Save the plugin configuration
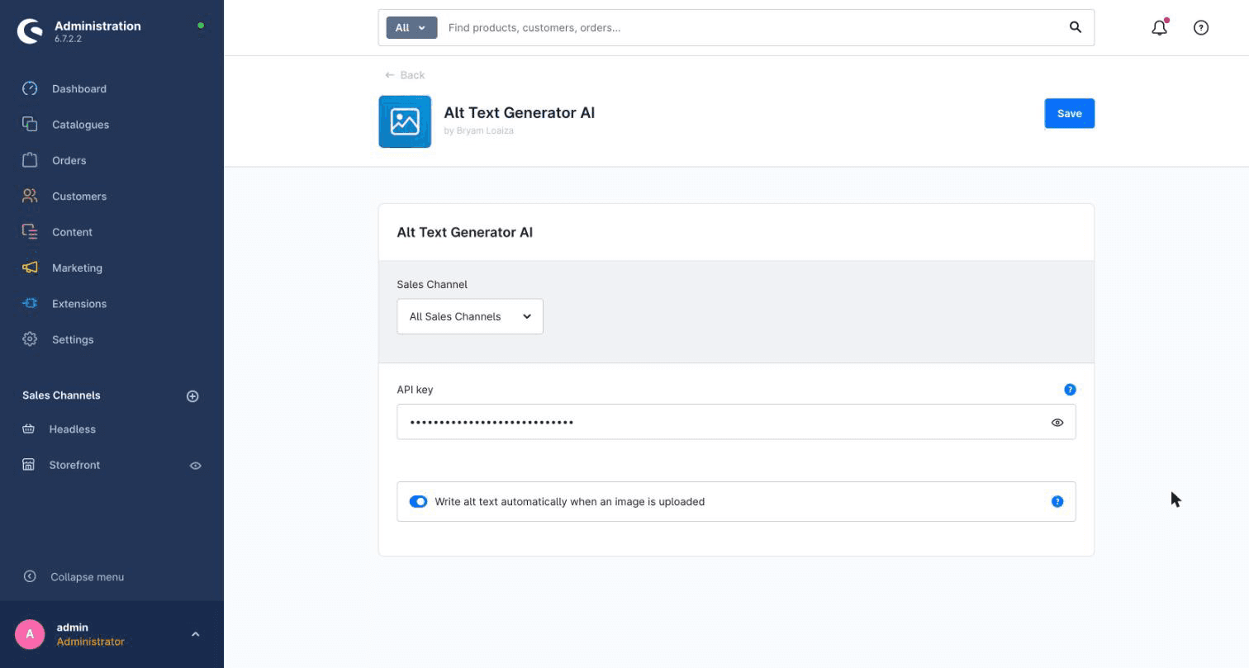The image size is (1249, 668). (x=1070, y=113)
